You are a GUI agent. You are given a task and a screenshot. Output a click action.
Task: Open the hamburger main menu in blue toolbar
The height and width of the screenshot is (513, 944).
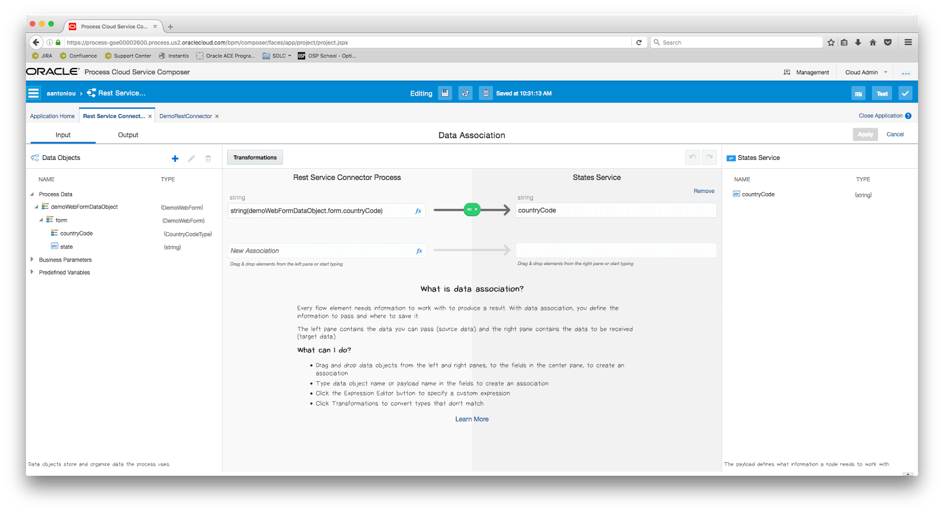(34, 93)
